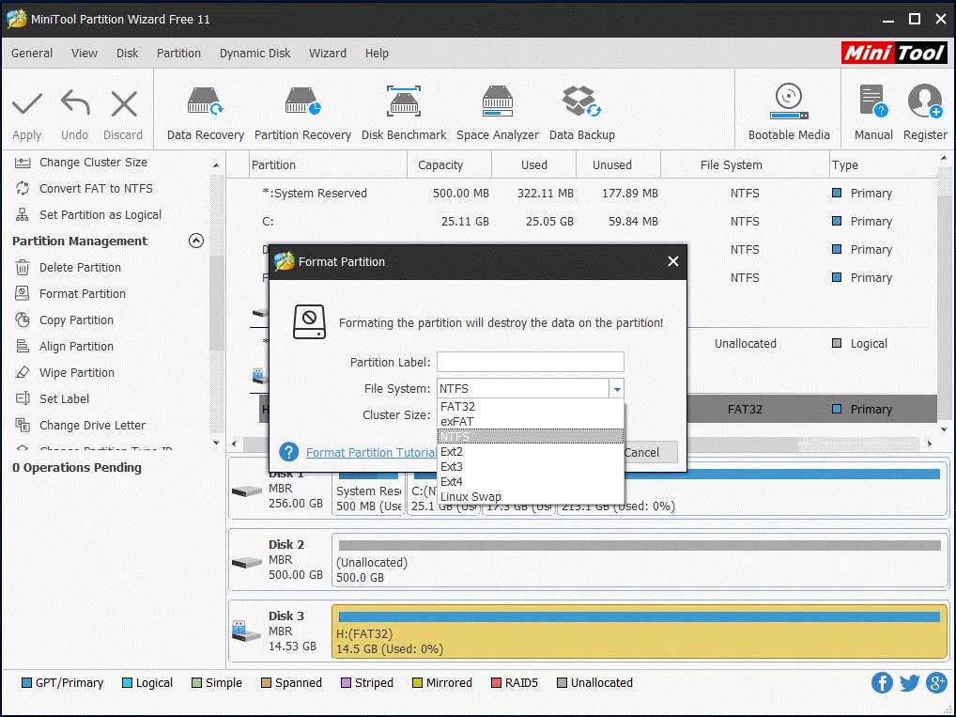The image size is (956, 717).
Task: Click the Disk 2 drive icon
Action: 247,561
